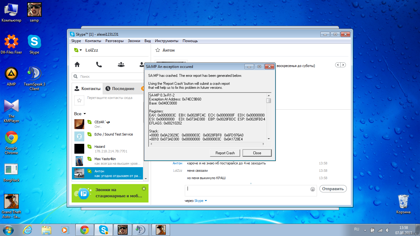Image resolution: width=420 pixels, height=236 pixels.
Task: Open the AIMP desktop shortcut
Action: click(x=11, y=77)
